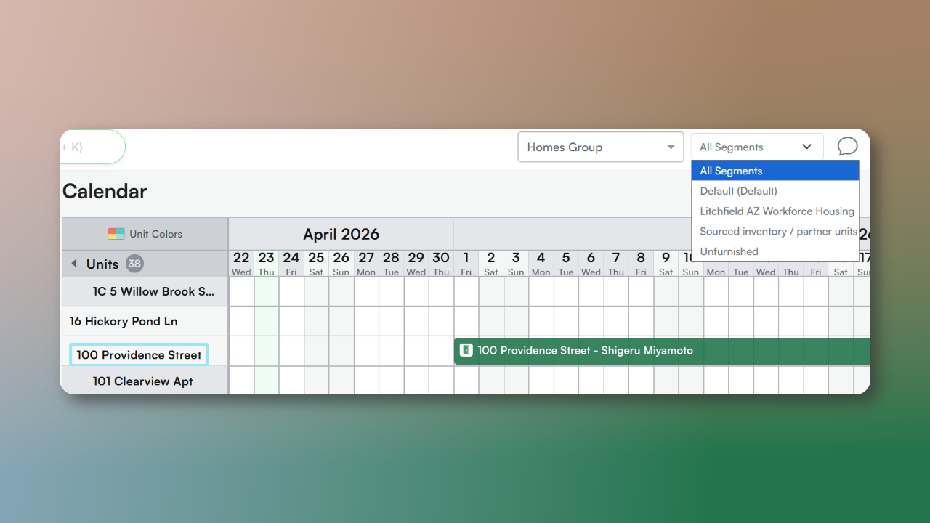Click the door icon on Shigeru Miyamoto booking
The image size is (930, 523).
[466, 350]
